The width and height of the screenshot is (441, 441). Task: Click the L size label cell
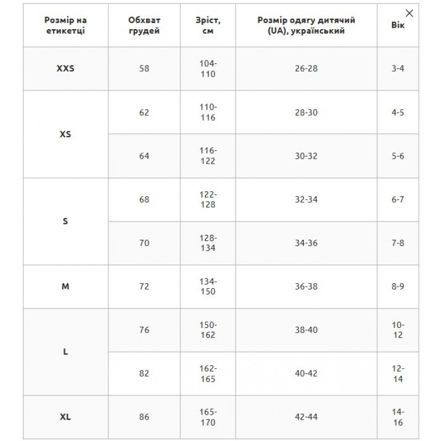(x=66, y=352)
